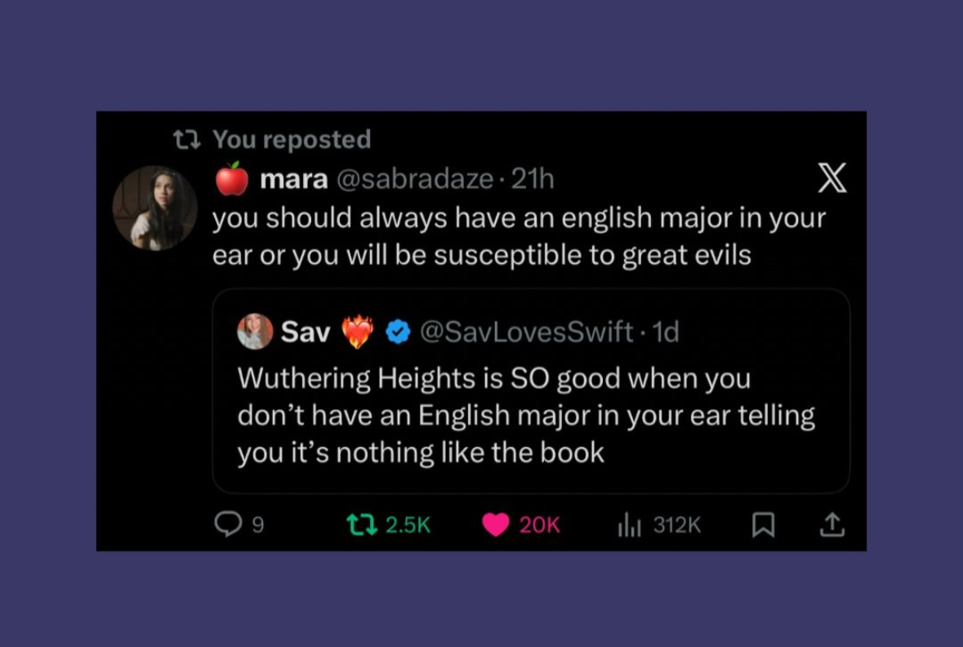Click the X logo
The height and width of the screenshot is (647, 963).
[x=831, y=178]
